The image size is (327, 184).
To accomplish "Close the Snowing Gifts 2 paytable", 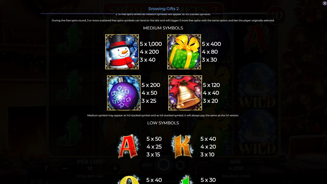I will (x=324, y=3).
